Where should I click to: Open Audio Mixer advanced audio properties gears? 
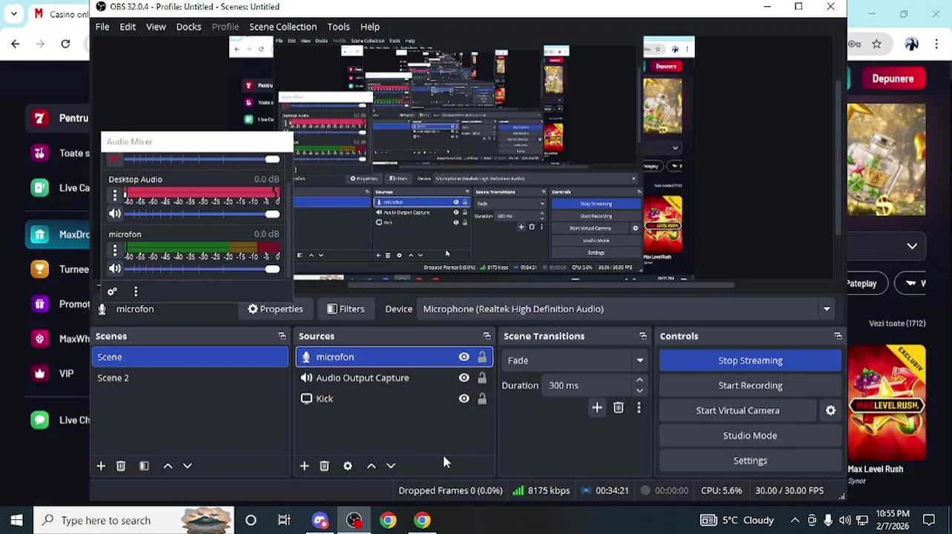pyautogui.click(x=112, y=291)
